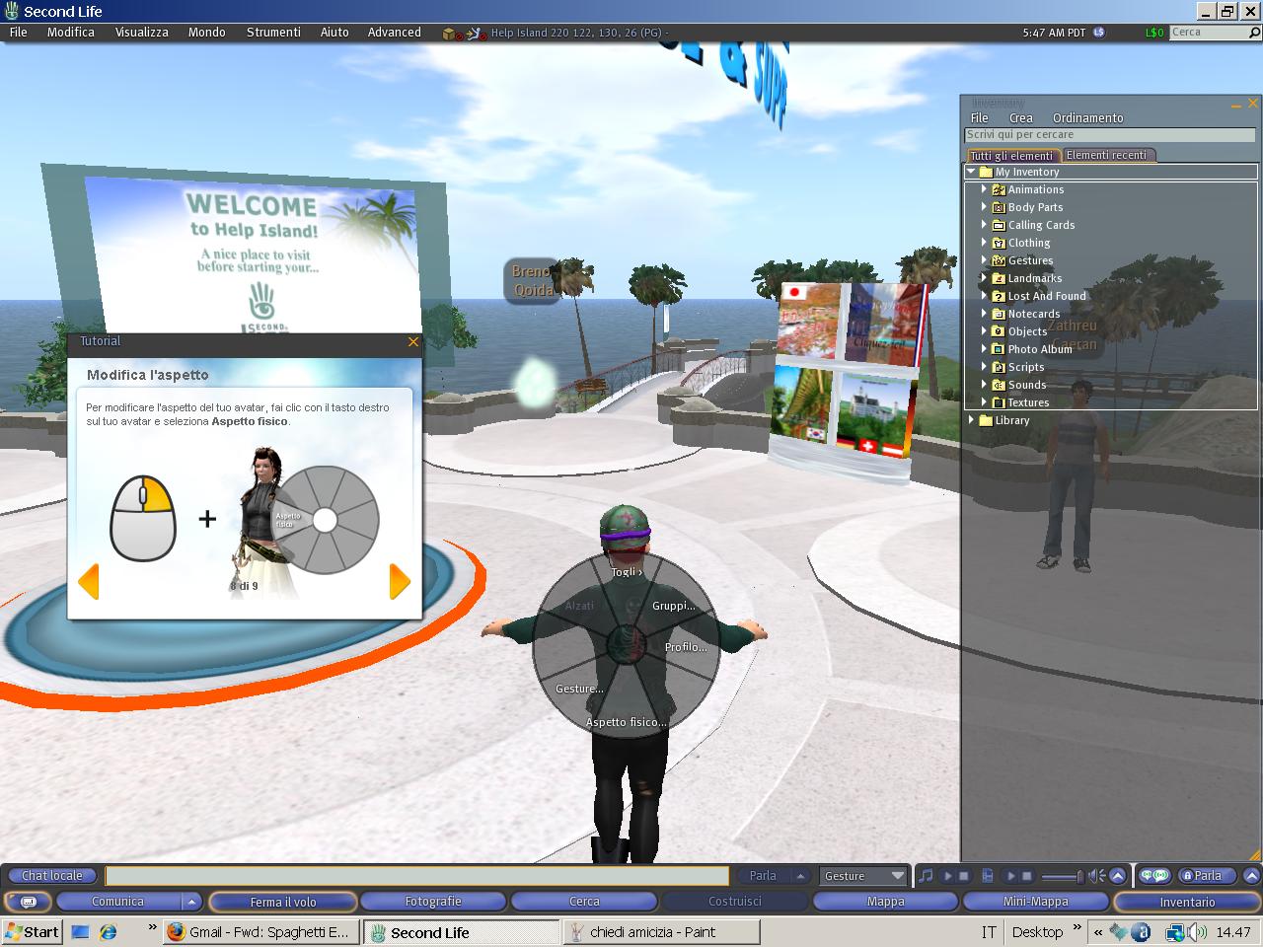Select the Sounds folder icon

[x=999, y=385]
